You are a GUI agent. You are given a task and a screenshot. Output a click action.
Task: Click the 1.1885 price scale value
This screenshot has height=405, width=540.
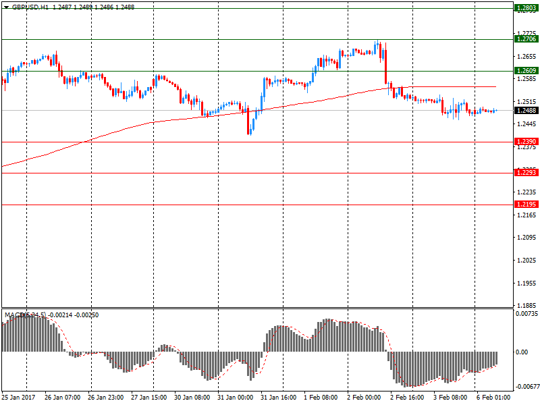pos(526,305)
